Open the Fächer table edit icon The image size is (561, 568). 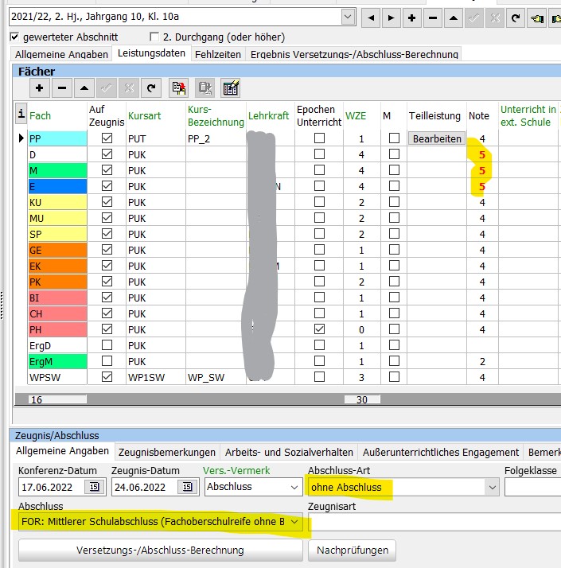pos(231,88)
